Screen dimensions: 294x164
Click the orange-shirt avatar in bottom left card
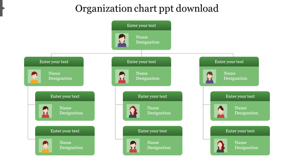pyautogui.click(x=45, y=146)
